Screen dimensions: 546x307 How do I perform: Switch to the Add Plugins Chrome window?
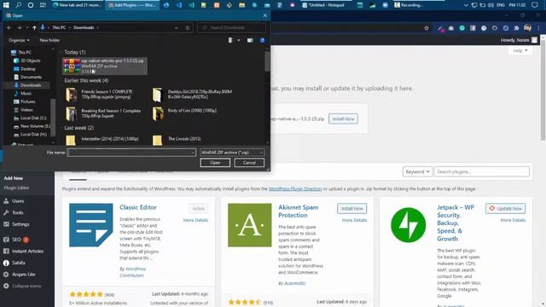click(132, 5)
